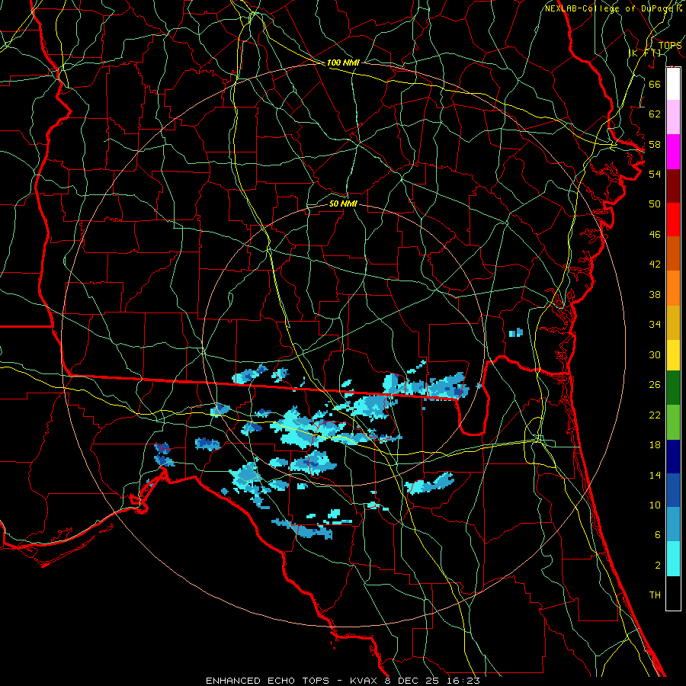Screen dimensions: 686x686
Task: Click the "TH" threshold label
Action: [655, 595]
